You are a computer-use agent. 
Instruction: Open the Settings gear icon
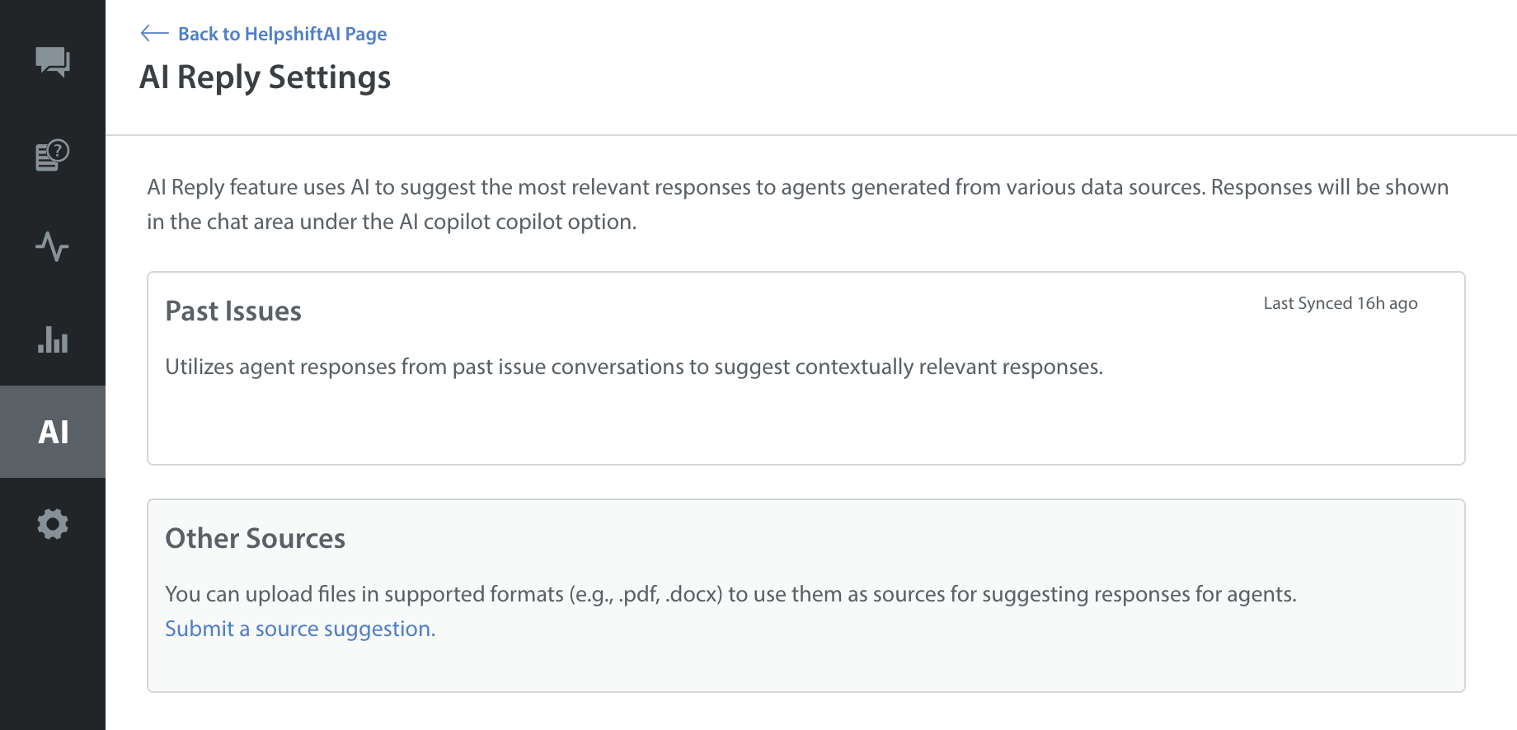click(53, 524)
